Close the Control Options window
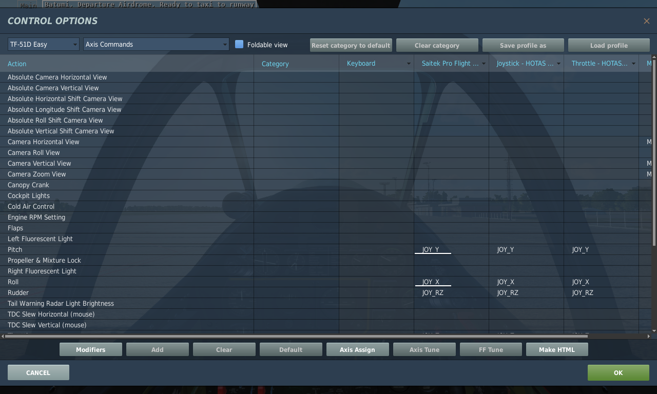This screenshot has width=657, height=394. (x=646, y=21)
